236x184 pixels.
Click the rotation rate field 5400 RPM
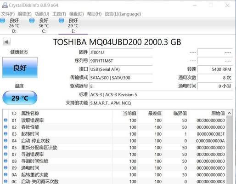(x=215, y=69)
